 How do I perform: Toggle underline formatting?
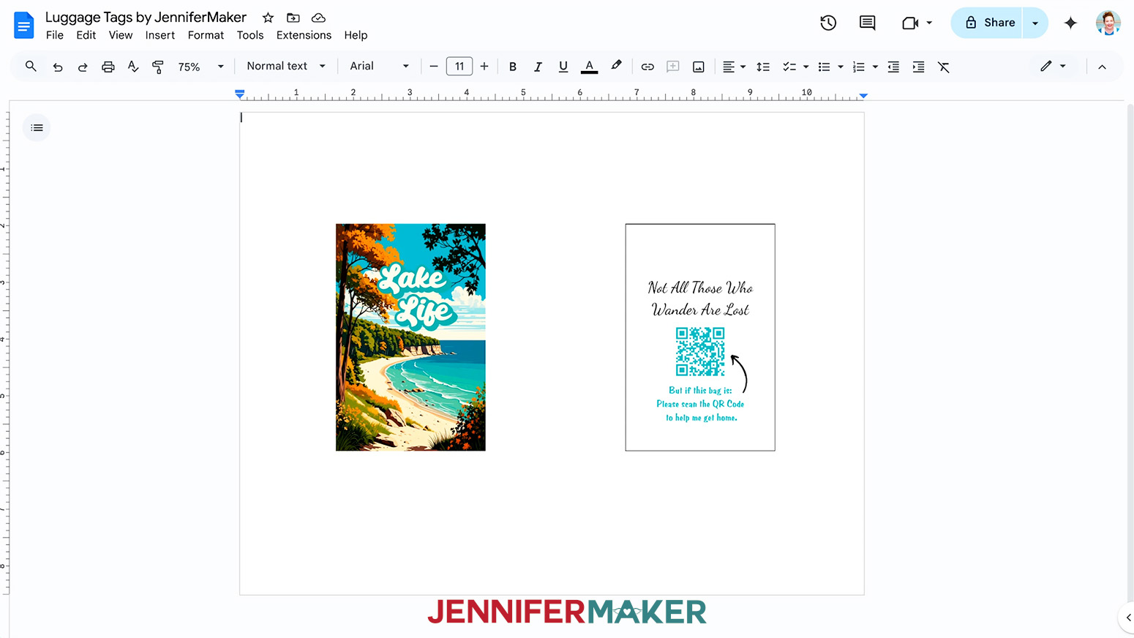pyautogui.click(x=563, y=67)
